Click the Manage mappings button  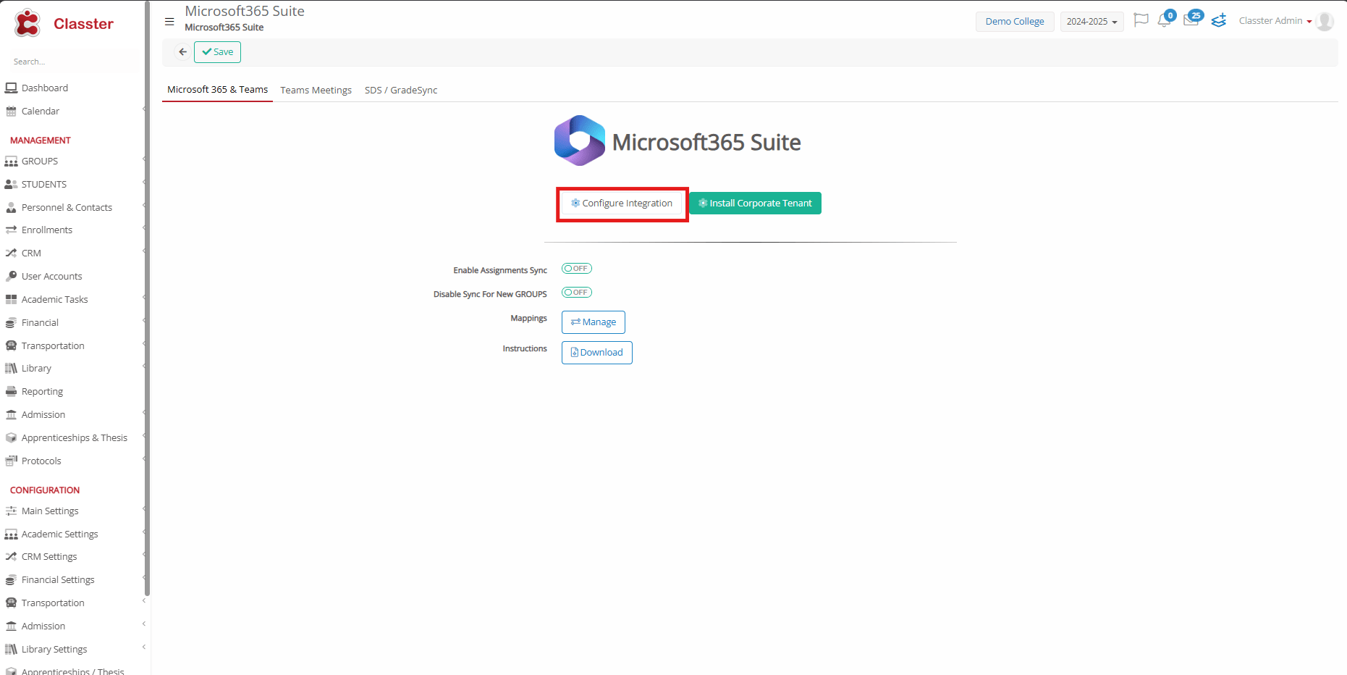[x=594, y=322]
